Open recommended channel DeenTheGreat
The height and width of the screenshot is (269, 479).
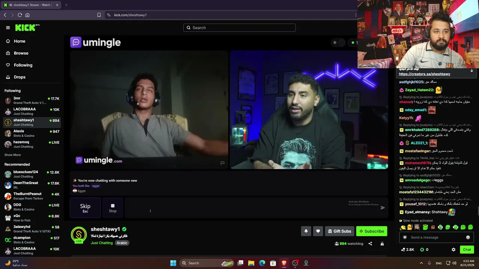tap(32, 185)
